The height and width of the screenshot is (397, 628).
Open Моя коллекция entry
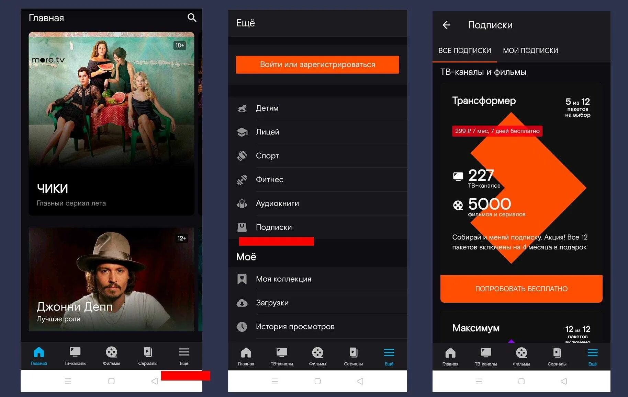point(317,279)
